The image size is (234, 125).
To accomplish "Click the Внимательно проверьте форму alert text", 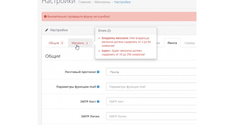I will [x=78, y=16].
